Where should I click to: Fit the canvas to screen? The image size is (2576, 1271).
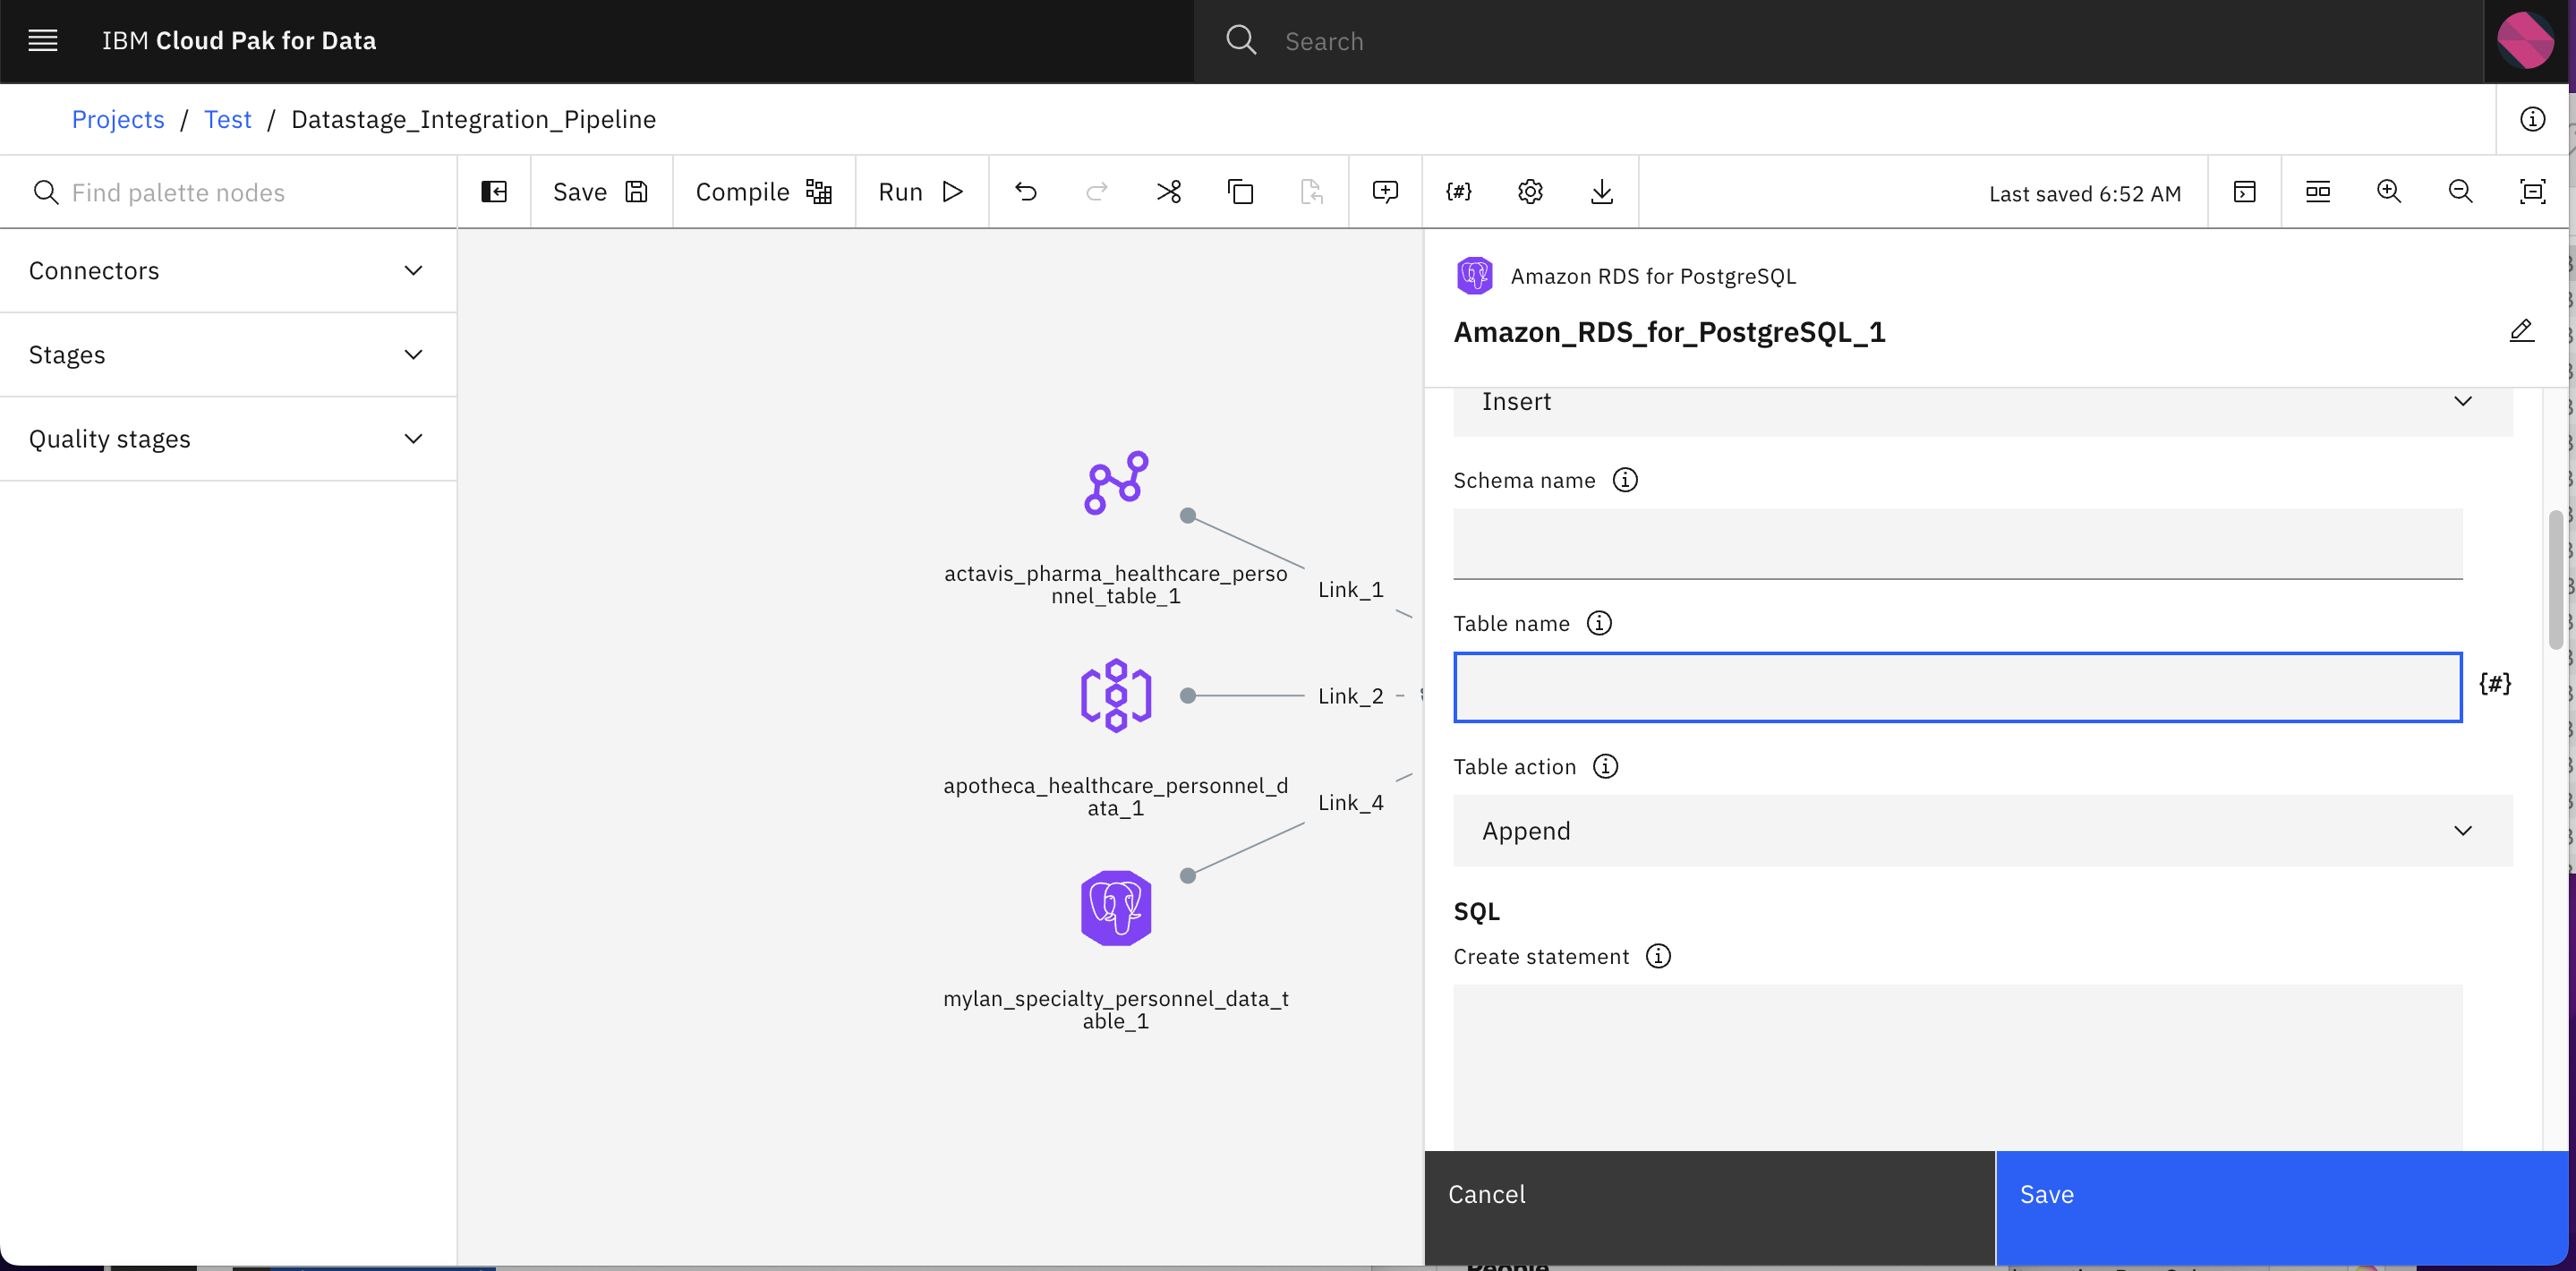click(x=2532, y=192)
